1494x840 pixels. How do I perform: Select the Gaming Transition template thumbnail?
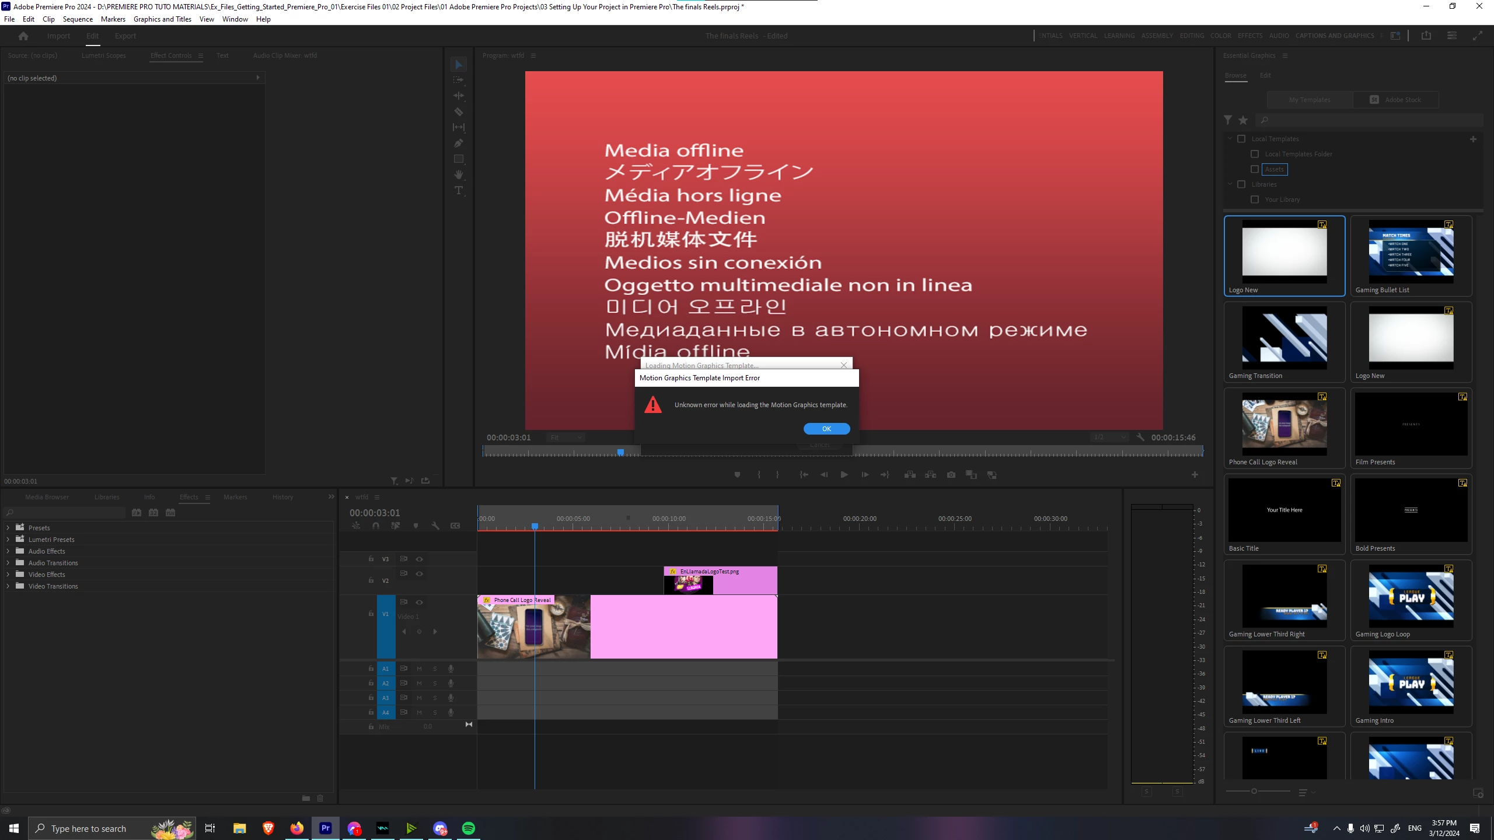1284,338
